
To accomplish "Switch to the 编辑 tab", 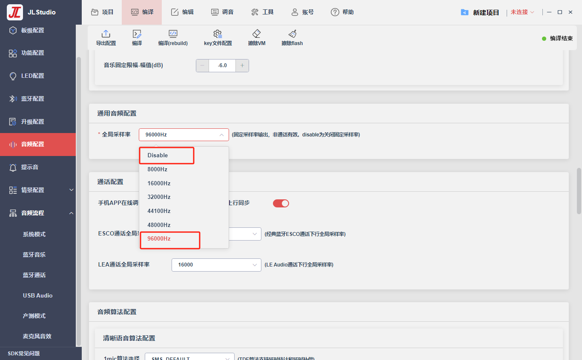I will (182, 12).
